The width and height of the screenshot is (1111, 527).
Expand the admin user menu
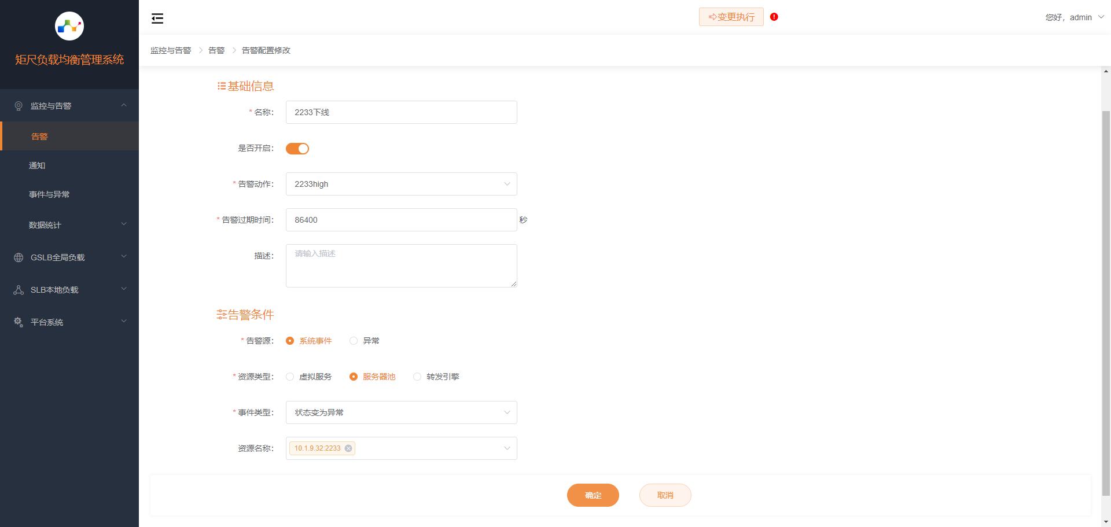click(1074, 17)
